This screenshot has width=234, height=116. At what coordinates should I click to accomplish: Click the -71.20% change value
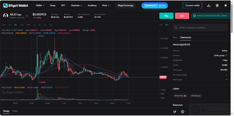37,18
